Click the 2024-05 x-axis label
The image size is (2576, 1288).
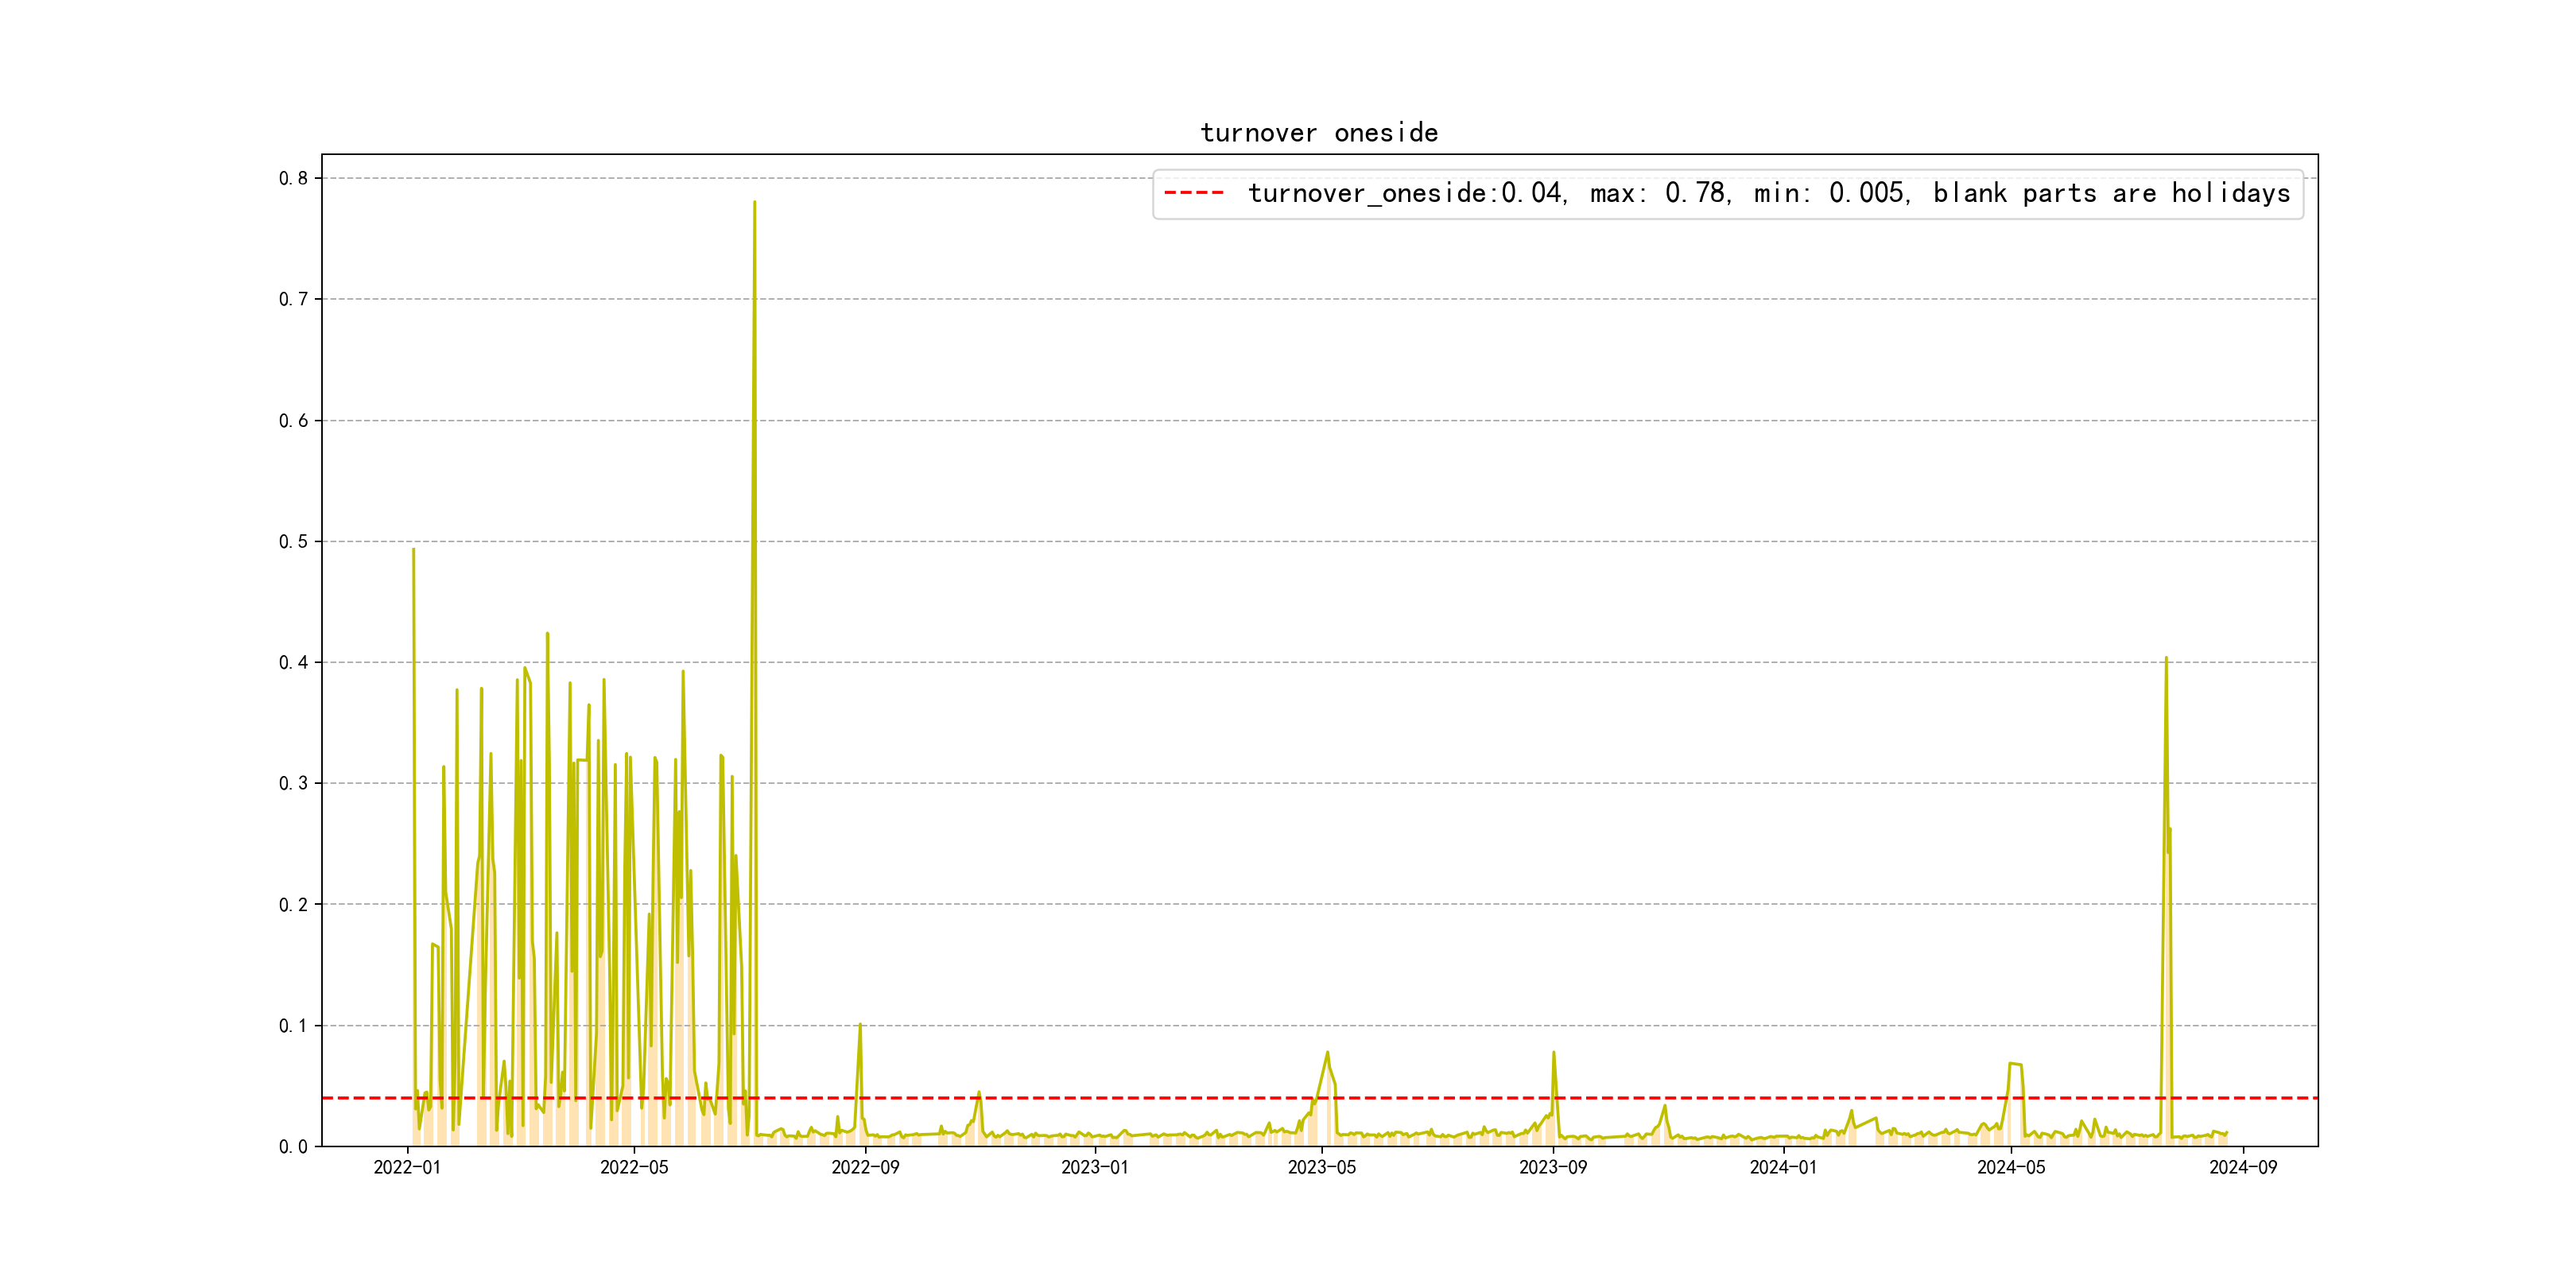pos(2011,1167)
